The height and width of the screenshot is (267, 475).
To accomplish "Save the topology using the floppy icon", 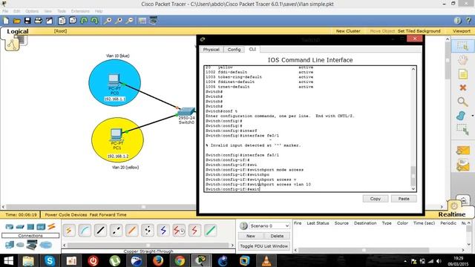I will (27, 21).
